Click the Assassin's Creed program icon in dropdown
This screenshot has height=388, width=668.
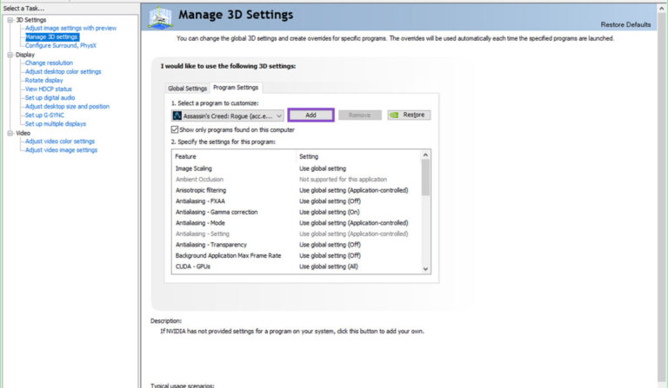(x=177, y=115)
